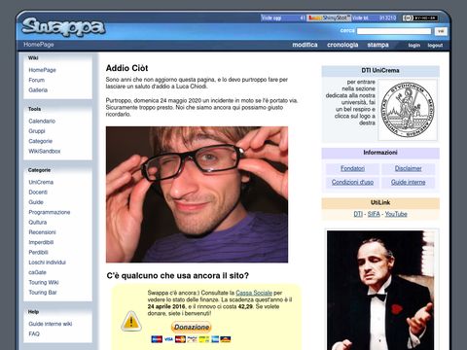Image resolution: width=467 pixels, height=350 pixels.
Task: Open the Forum sidebar link
Action: point(37,80)
